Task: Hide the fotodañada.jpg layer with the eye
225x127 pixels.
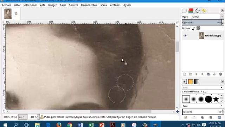Action: (185, 36)
